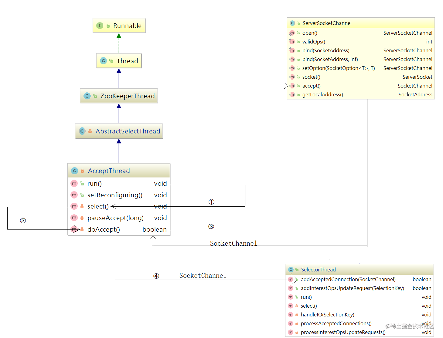Image resolution: width=443 pixels, height=338 pixels.
Task: Click the lock icon beside AbstractSelectThread
Action: pyautogui.click(x=90, y=131)
